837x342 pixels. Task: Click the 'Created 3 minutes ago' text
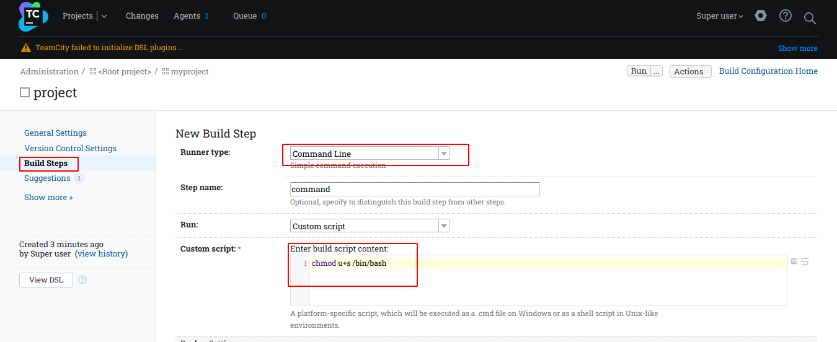[61, 244]
